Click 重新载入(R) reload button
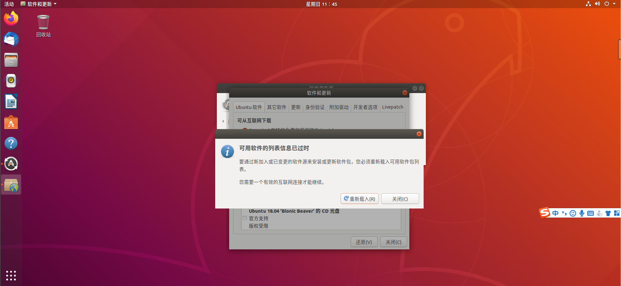Image resolution: width=621 pixels, height=286 pixels. coord(359,199)
